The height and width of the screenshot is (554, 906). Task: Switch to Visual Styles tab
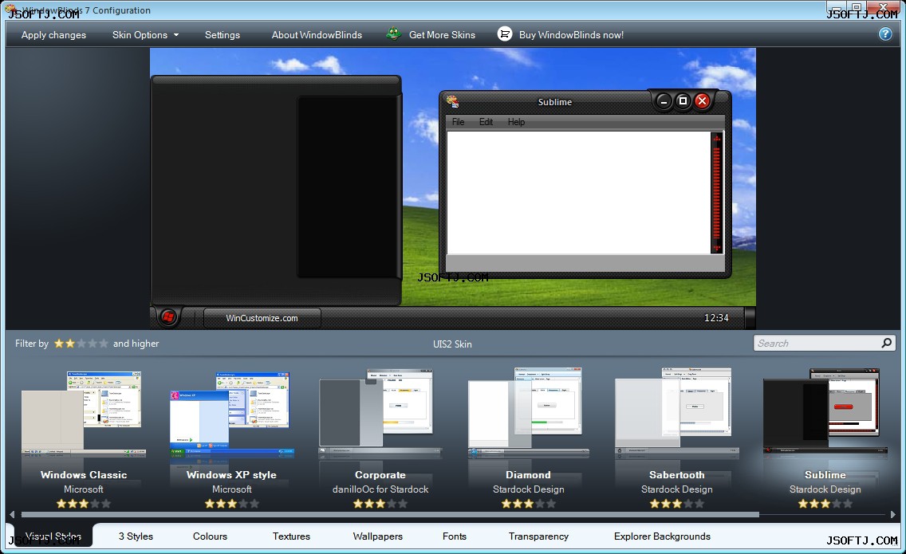(x=53, y=536)
